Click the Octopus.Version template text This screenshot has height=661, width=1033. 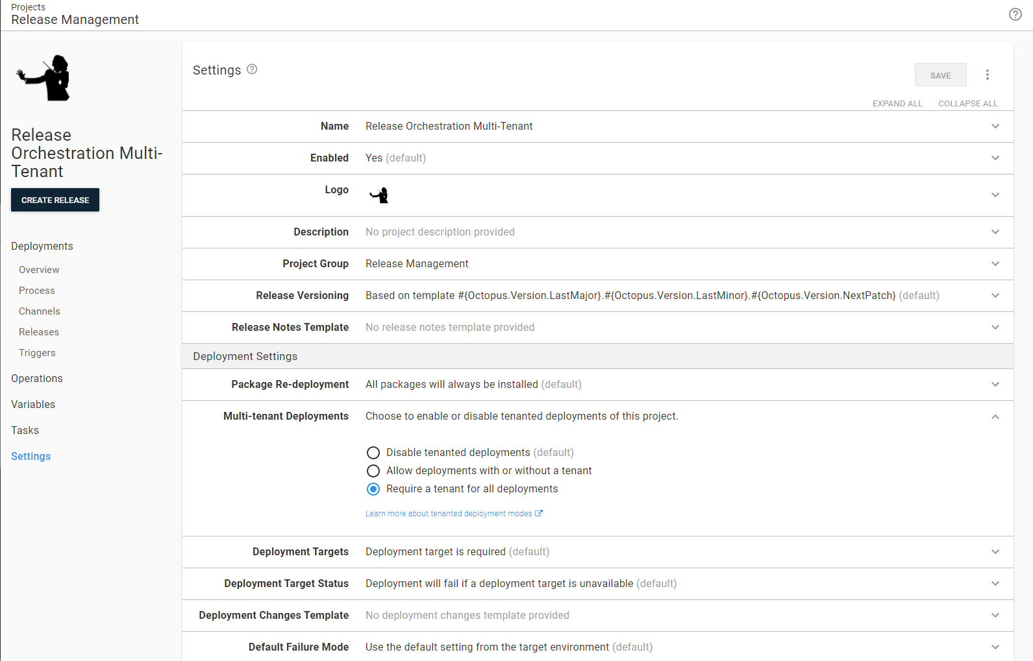[x=677, y=296]
